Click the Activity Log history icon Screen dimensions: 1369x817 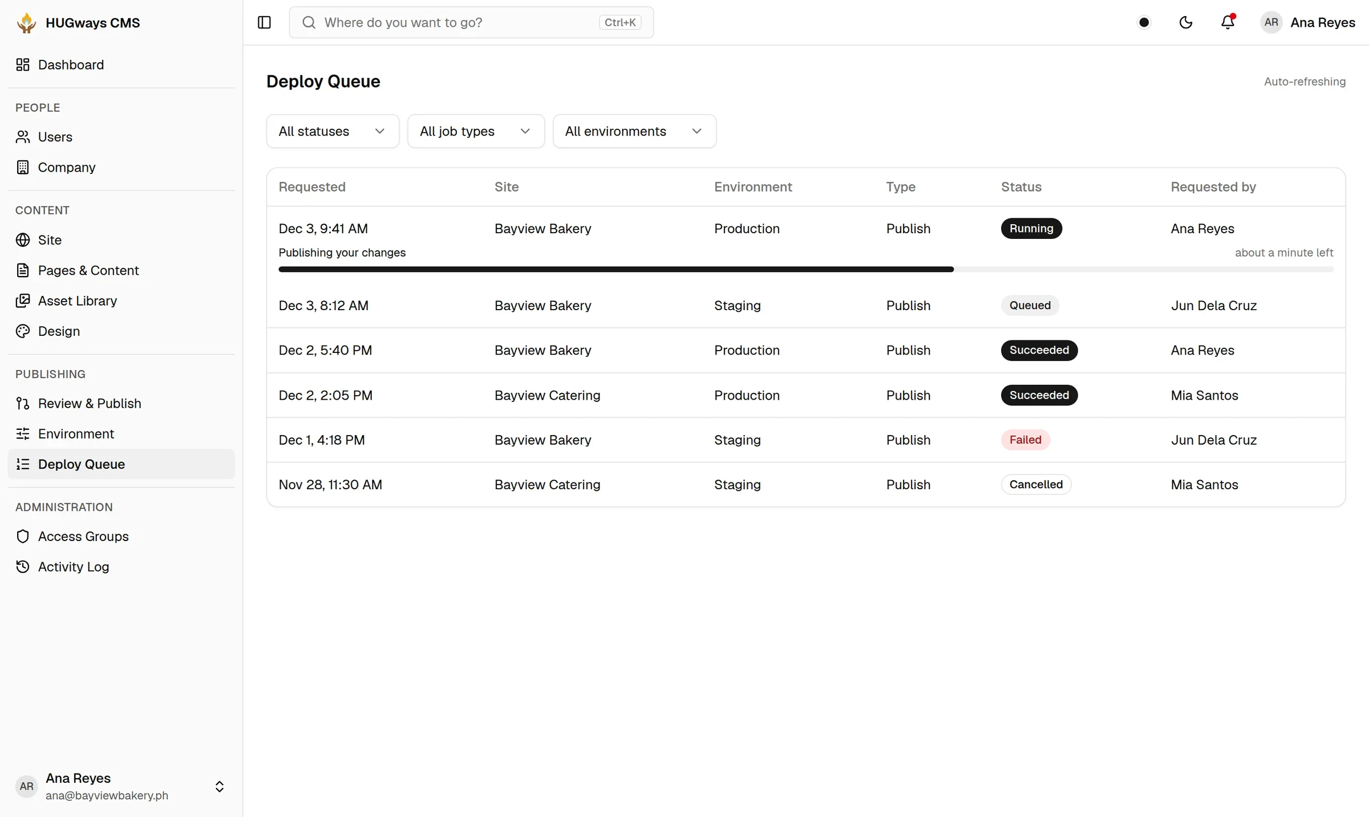click(23, 567)
